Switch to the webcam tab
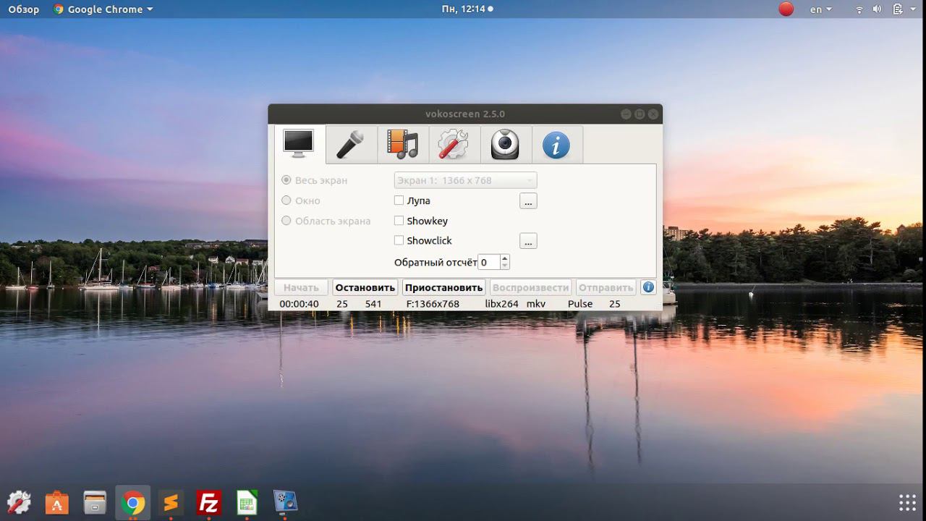This screenshot has height=521, width=926. coord(506,144)
